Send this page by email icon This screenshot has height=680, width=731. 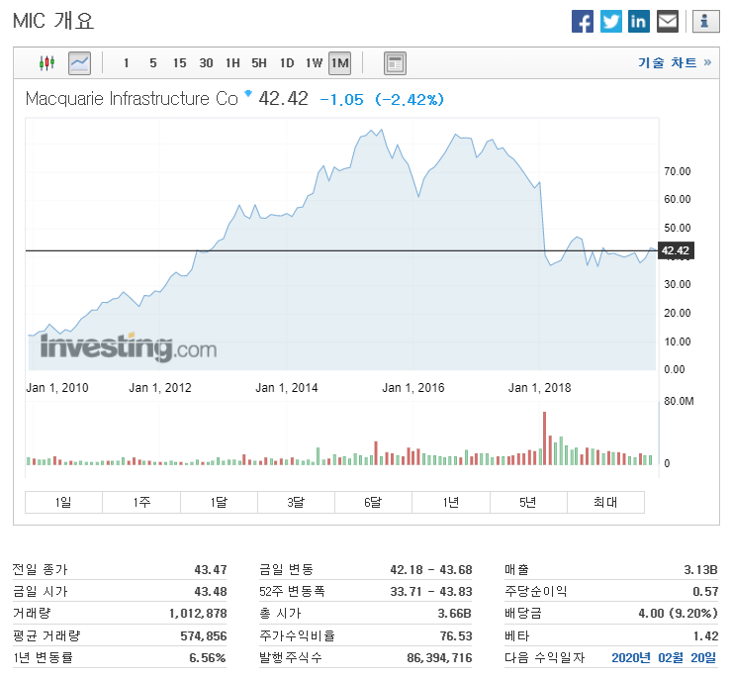pos(667,22)
